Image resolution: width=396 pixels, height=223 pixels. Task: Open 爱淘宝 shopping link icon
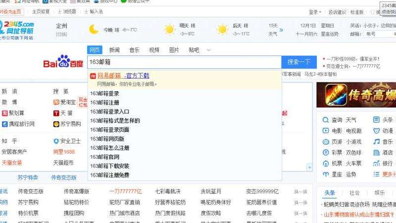click(56, 102)
